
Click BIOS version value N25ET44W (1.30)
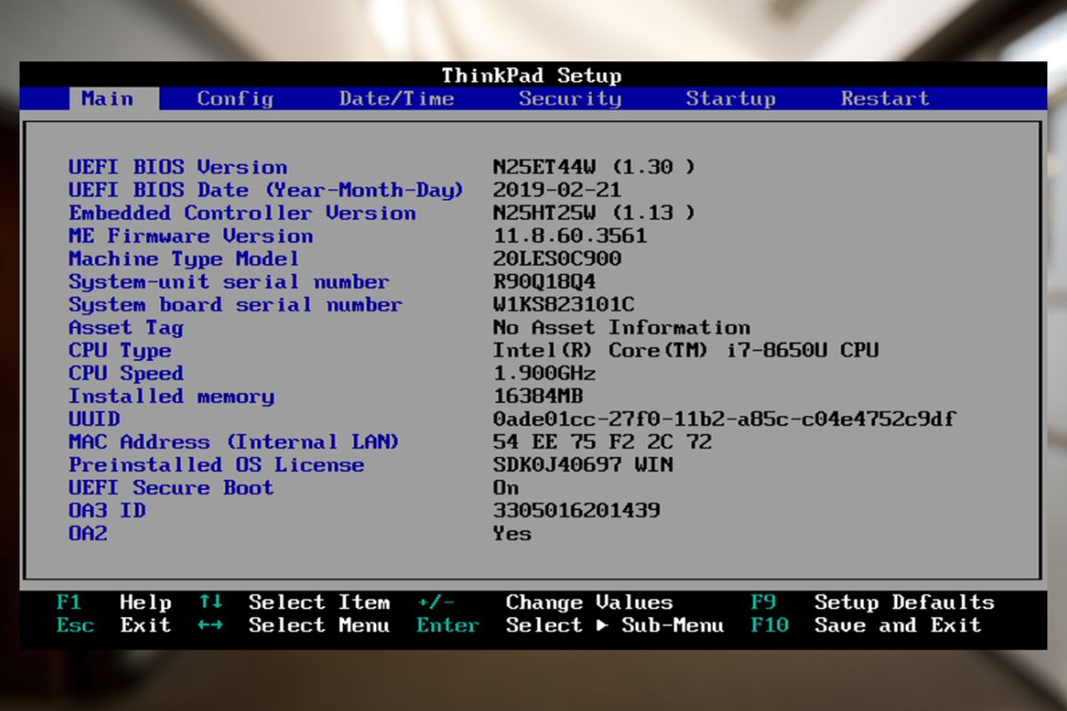(594, 167)
